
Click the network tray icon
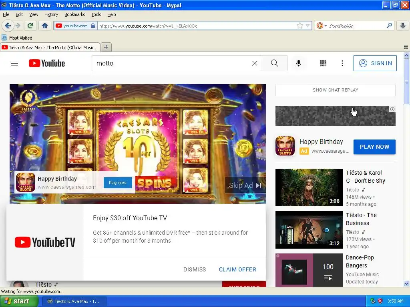tap(373, 301)
